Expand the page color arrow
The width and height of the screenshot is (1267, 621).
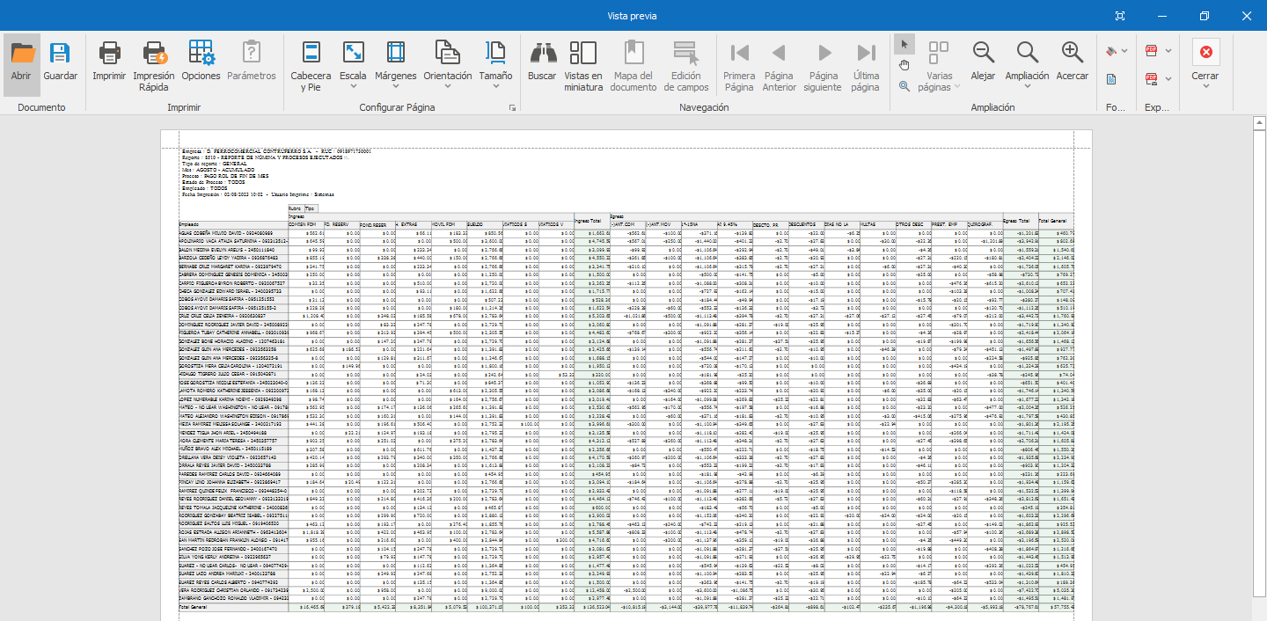(x=1125, y=51)
